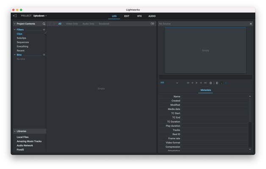
Task: Go back in clip browser
Action: point(50,24)
